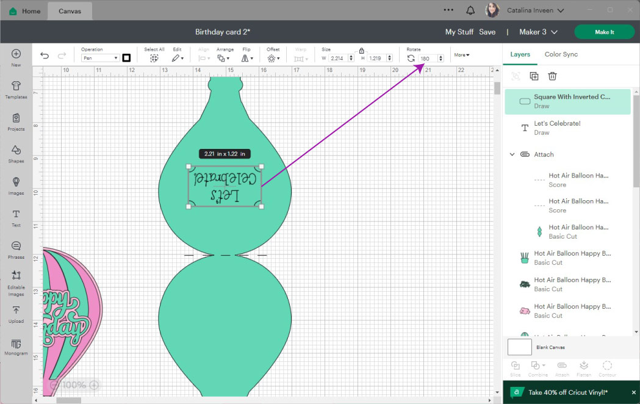Click the Make It button

tap(604, 32)
